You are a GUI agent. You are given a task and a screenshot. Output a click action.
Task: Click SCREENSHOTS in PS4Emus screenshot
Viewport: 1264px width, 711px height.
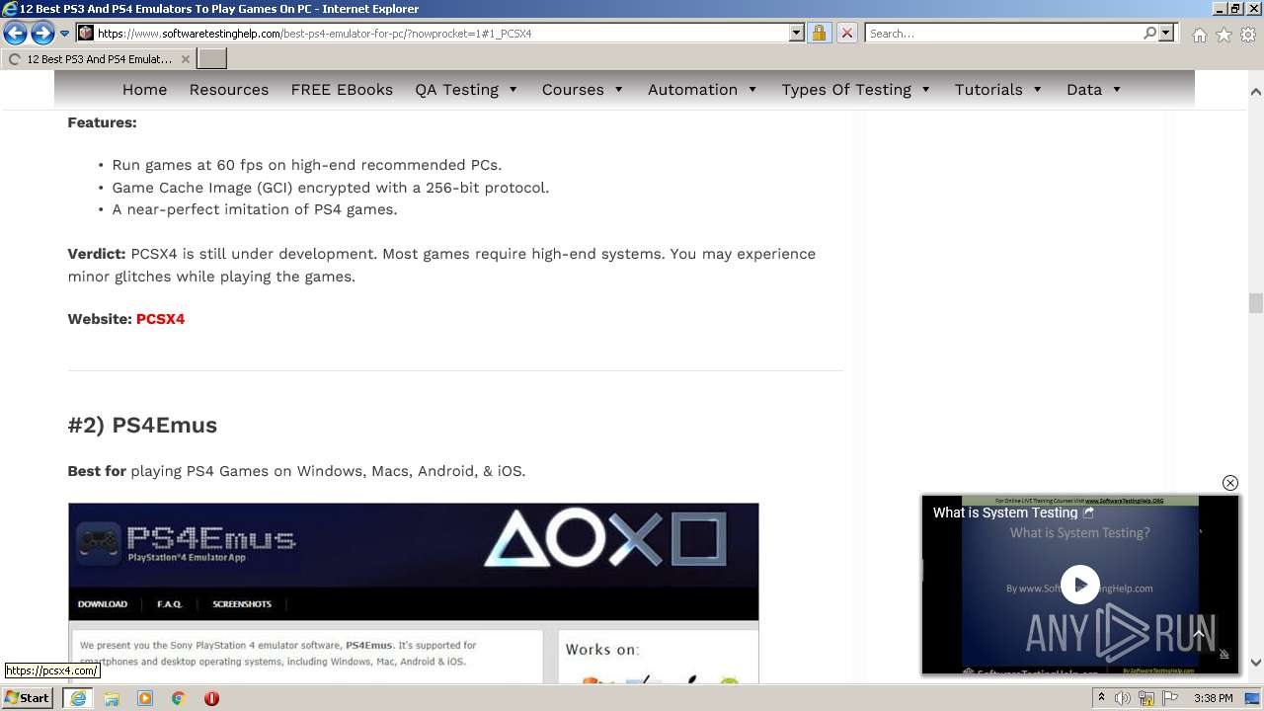242,603
